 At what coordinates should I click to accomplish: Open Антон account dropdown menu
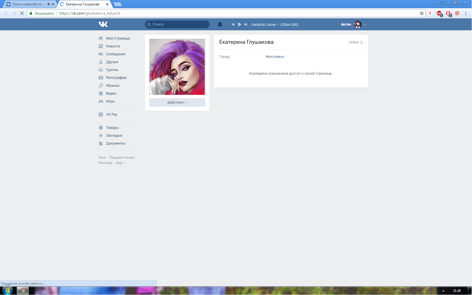click(353, 24)
